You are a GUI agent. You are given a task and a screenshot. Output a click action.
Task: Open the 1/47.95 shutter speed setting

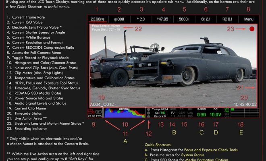162,19
